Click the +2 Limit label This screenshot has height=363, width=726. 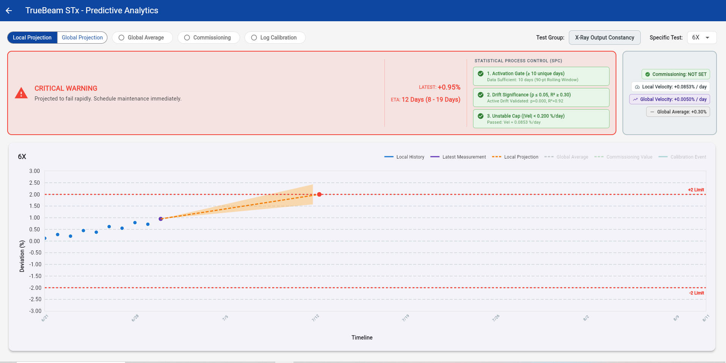[696, 190]
